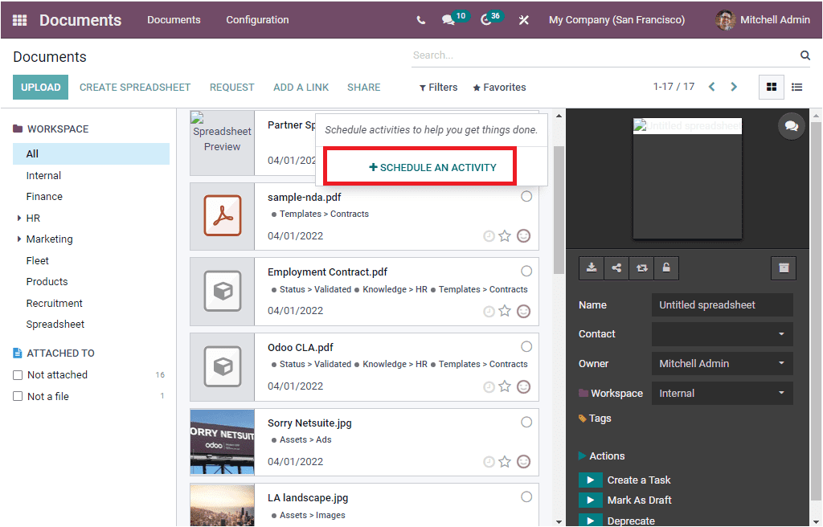Image resolution: width=823 pixels, height=527 pixels.
Task: Switch to kanban view icon
Action: 771,87
